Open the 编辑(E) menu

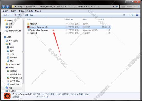point(13,11)
